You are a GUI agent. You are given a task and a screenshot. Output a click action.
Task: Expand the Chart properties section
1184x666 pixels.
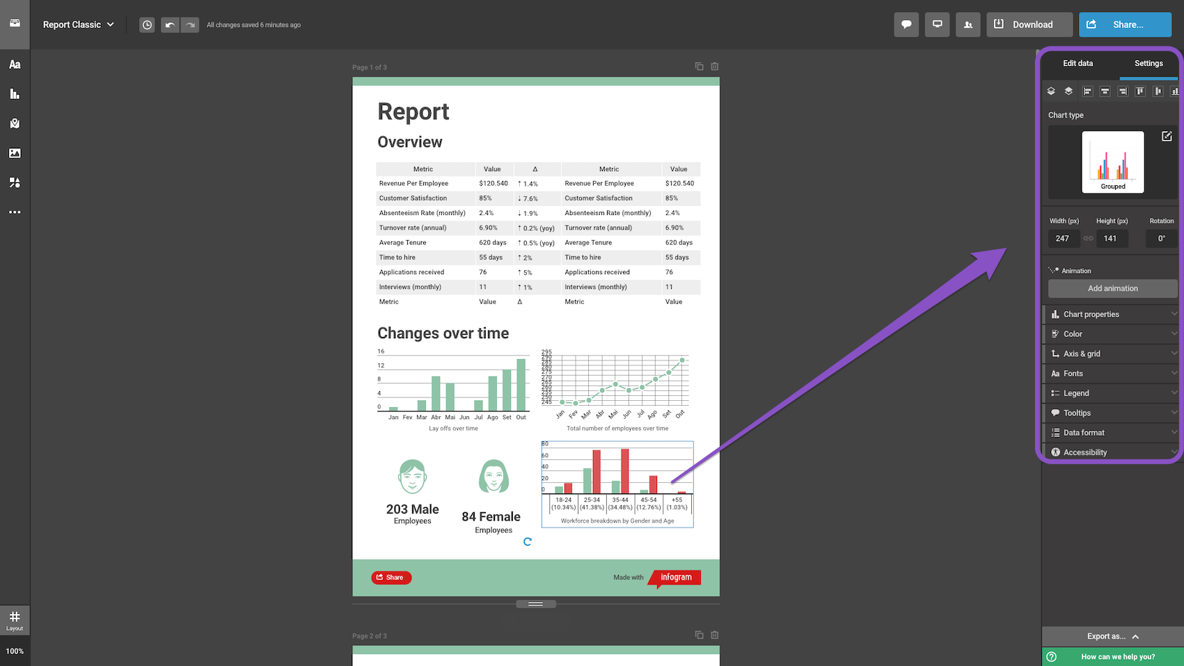[x=1112, y=315]
